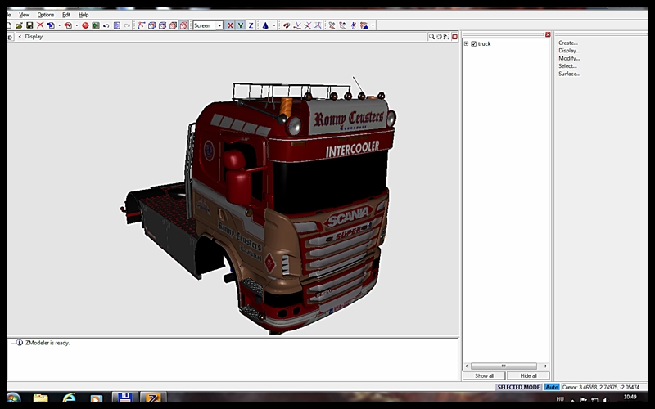Open the Options menu
The image size is (655, 409).
pos(46,15)
